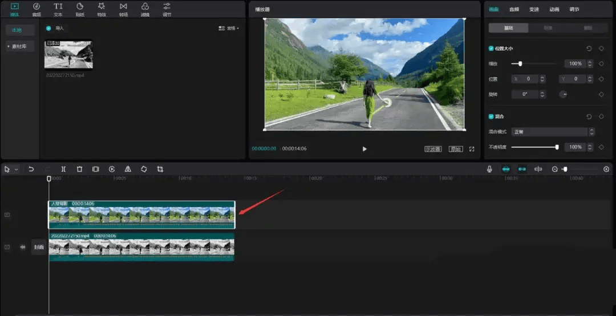616x316 pixels.
Task: Play the video in the player
Action: [x=364, y=149]
